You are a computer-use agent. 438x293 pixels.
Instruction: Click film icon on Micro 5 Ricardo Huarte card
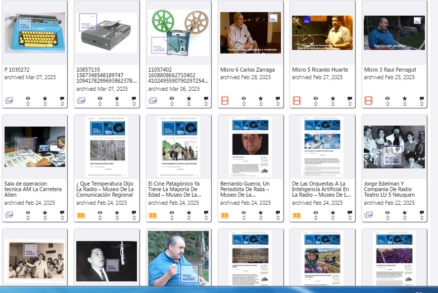click(x=297, y=100)
